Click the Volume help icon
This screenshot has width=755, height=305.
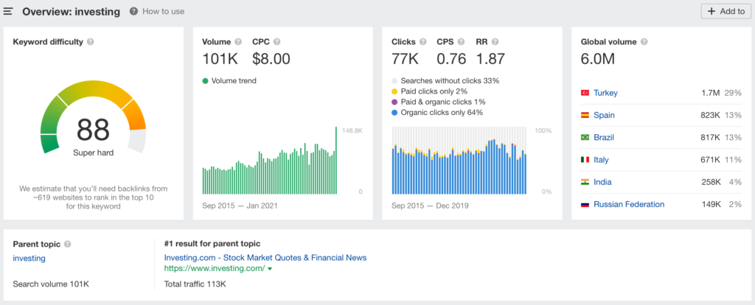point(239,42)
